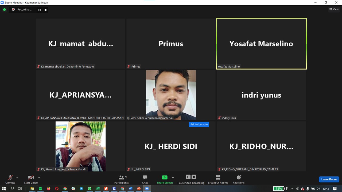This screenshot has height=192, width=342.
Task: Open File Explorer from taskbar
Action: (x=32, y=189)
